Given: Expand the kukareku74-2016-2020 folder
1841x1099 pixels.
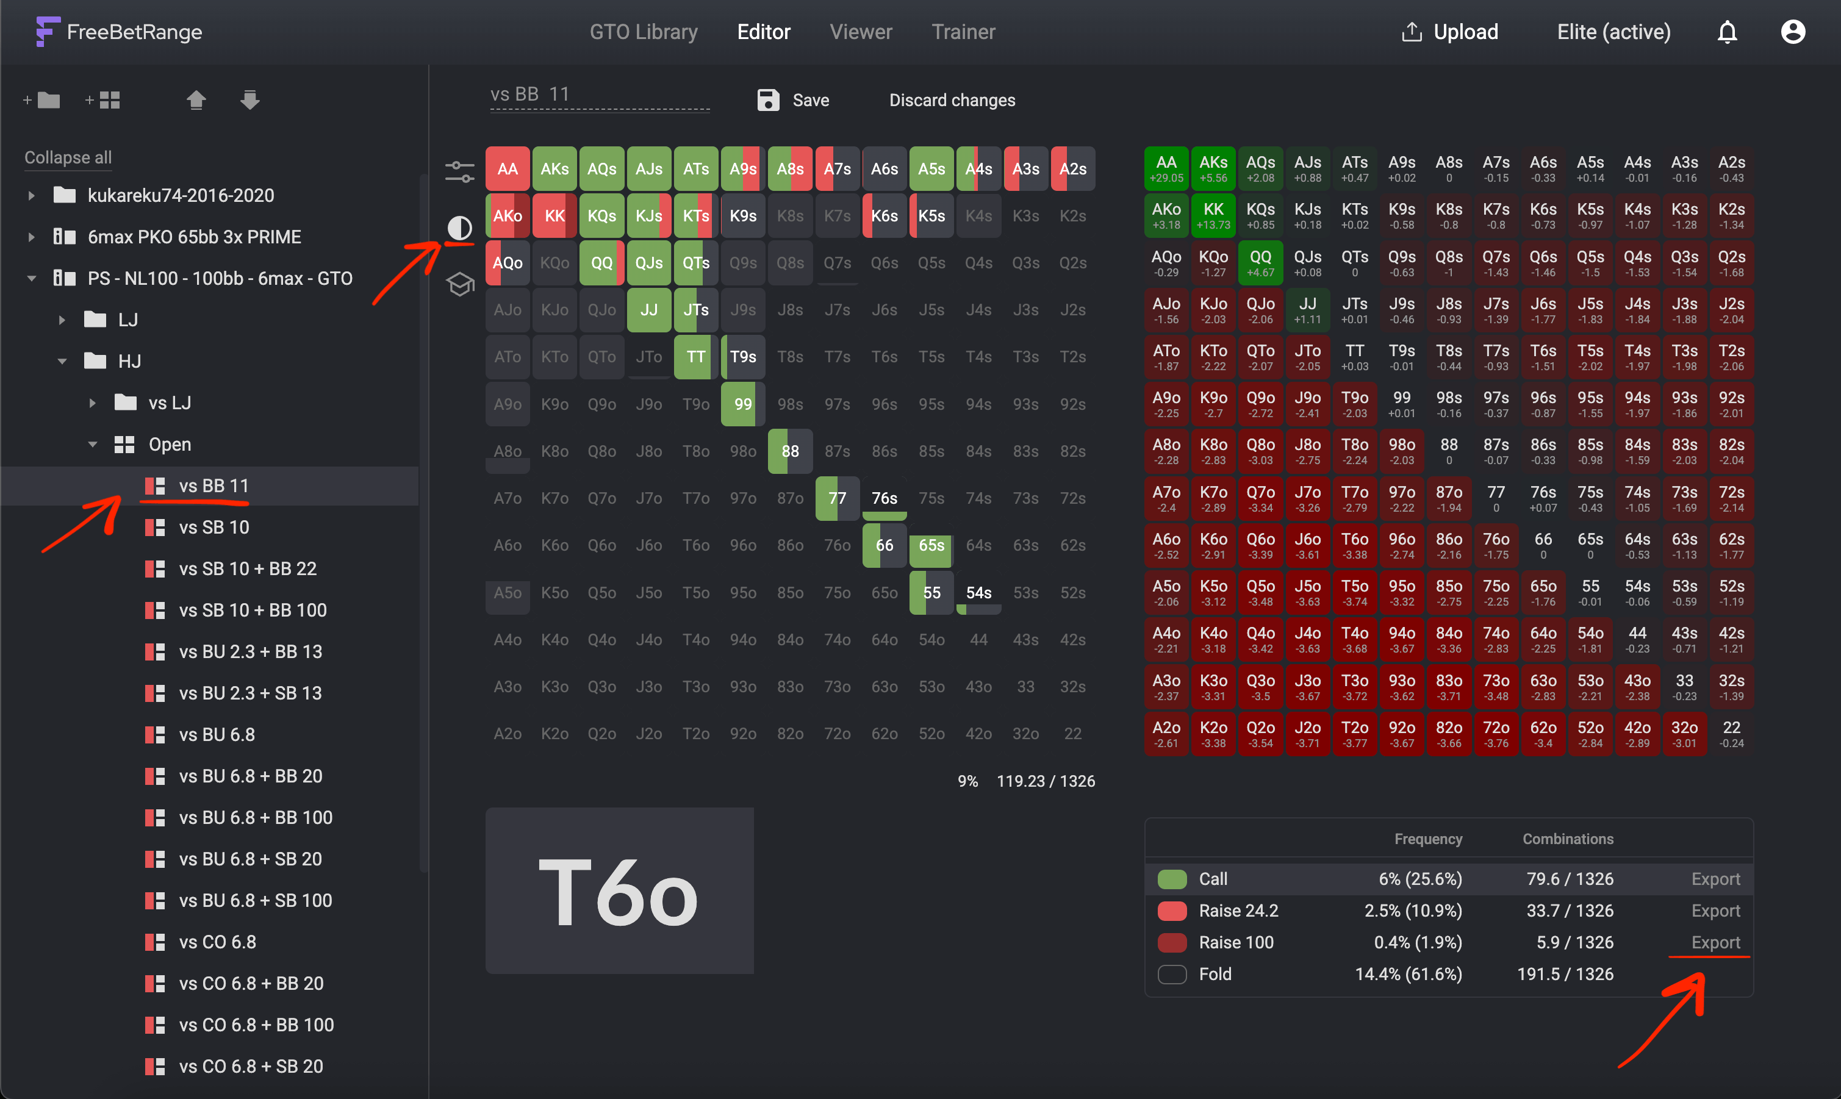Looking at the screenshot, I should [x=31, y=196].
